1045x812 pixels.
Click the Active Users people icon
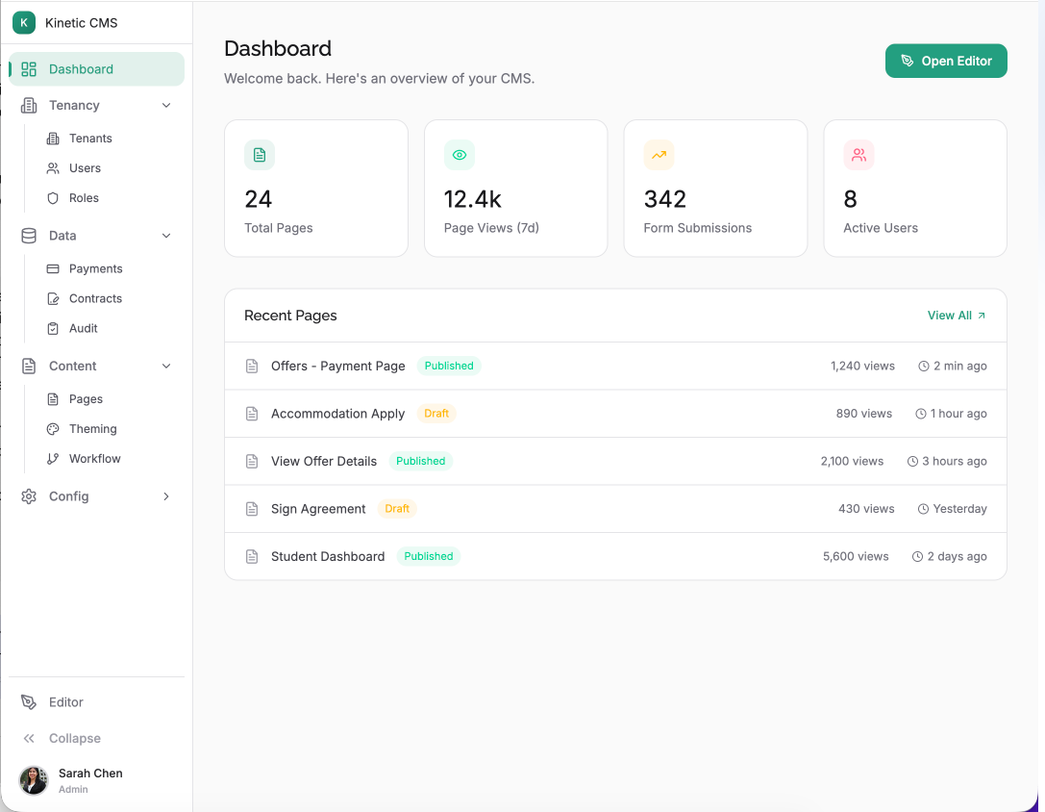tap(859, 155)
